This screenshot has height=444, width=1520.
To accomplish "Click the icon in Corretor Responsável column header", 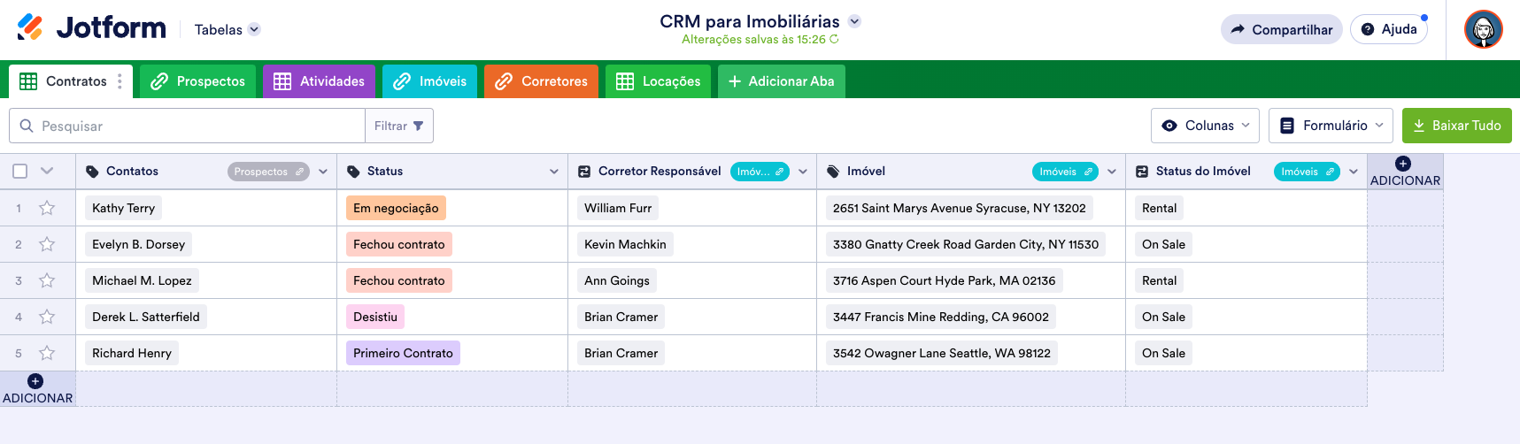I will 584,172.
